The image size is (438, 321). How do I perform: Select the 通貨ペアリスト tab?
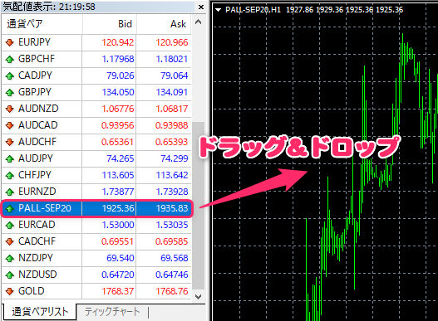(40, 312)
